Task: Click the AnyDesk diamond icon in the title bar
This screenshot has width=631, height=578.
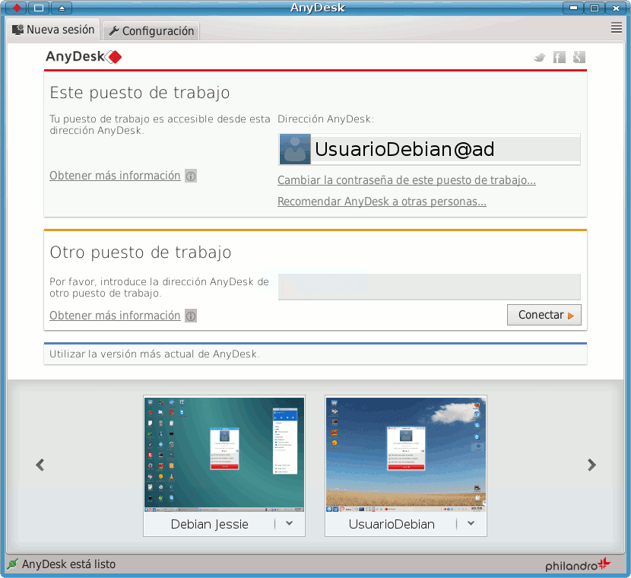Action: pyautogui.click(x=15, y=8)
